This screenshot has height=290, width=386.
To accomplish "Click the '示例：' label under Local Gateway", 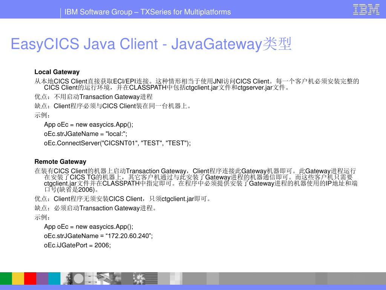I will tap(43, 115).
